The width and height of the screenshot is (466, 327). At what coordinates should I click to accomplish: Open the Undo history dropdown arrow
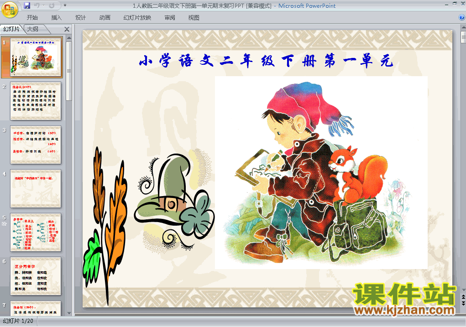(43, 5)
